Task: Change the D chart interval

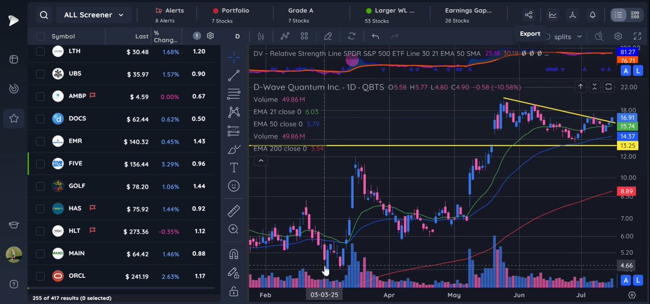Action: pyautogui.click(x=237, y=36)
